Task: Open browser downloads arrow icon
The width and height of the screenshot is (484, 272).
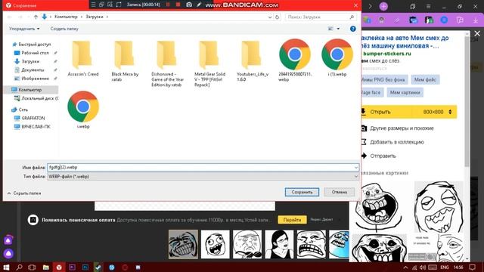Action: coord(476,20)
